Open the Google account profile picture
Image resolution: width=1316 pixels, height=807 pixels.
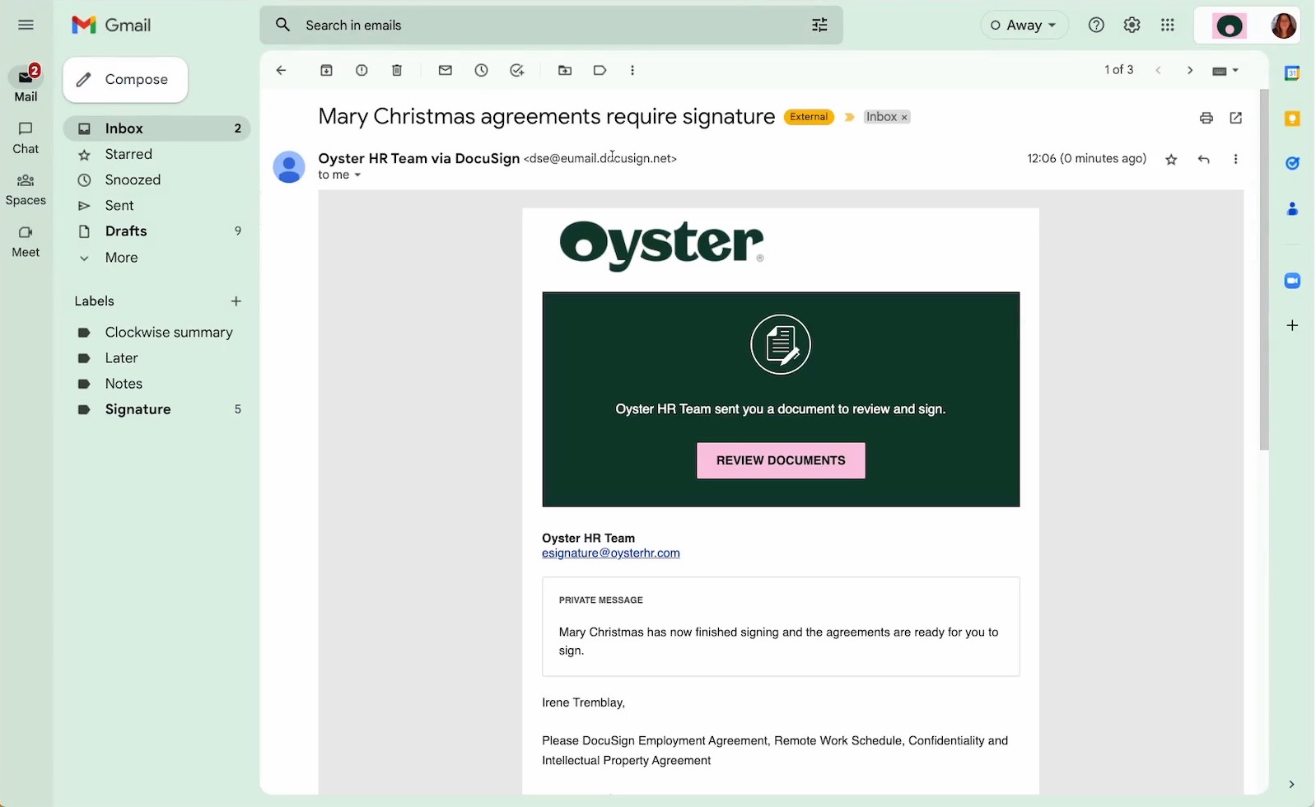[x=1283, y=26]
